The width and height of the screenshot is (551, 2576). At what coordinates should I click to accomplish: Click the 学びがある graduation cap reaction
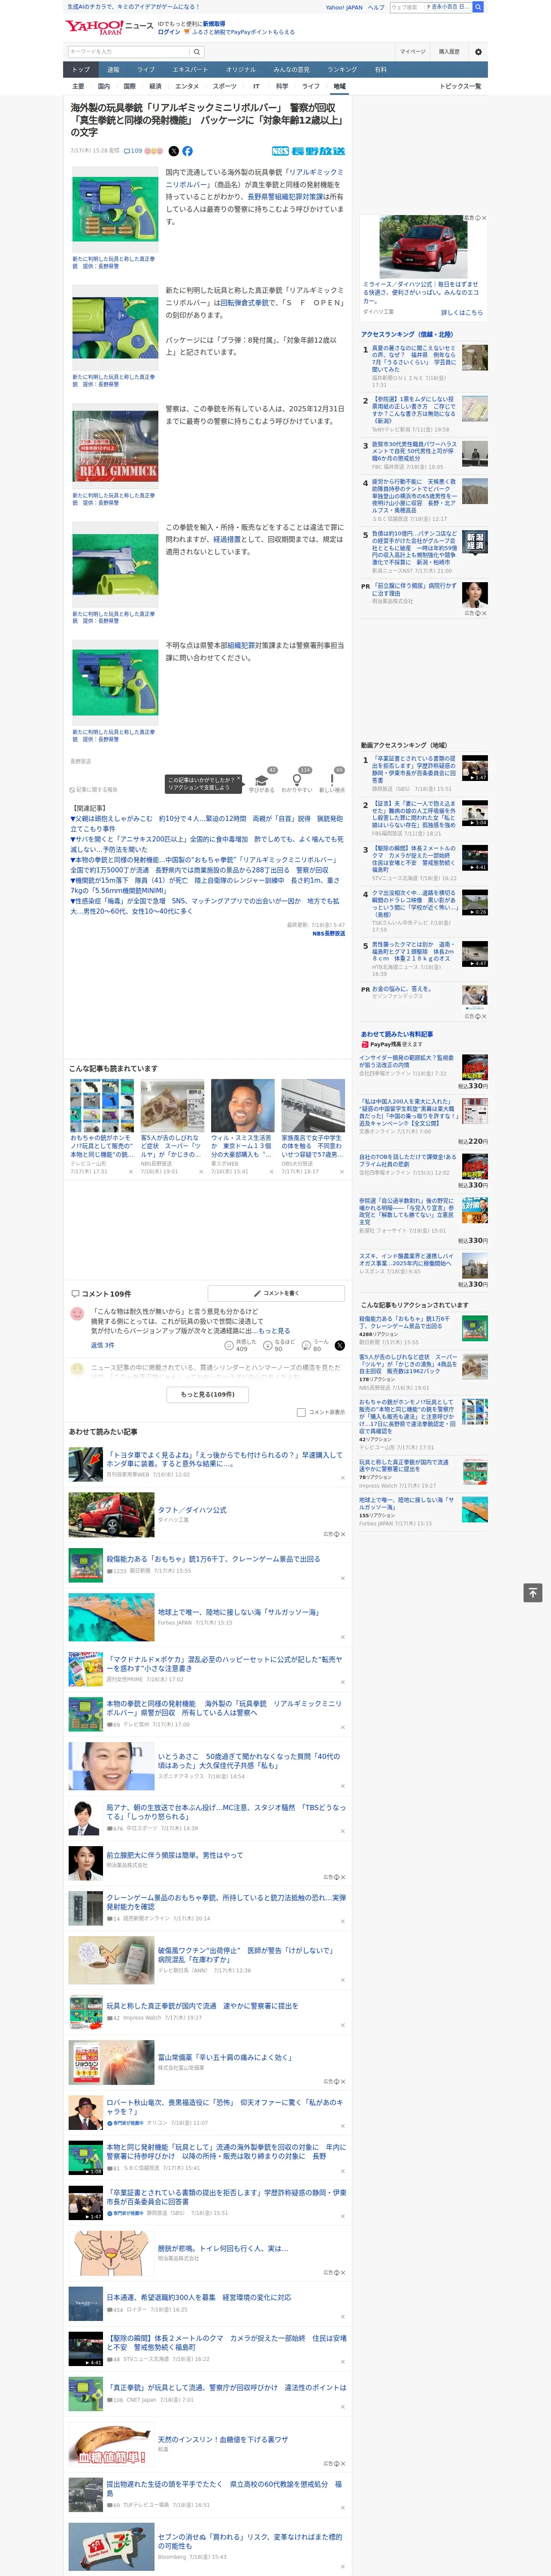[262, 780]
